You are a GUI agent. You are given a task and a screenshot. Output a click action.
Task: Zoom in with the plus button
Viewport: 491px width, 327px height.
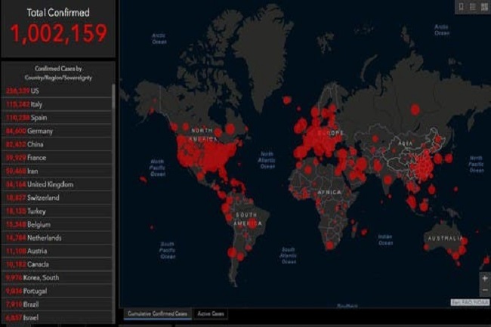click(484, 279)
